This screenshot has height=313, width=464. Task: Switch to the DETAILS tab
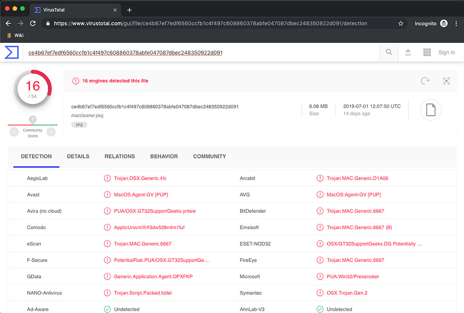click(x=78, y=156)
